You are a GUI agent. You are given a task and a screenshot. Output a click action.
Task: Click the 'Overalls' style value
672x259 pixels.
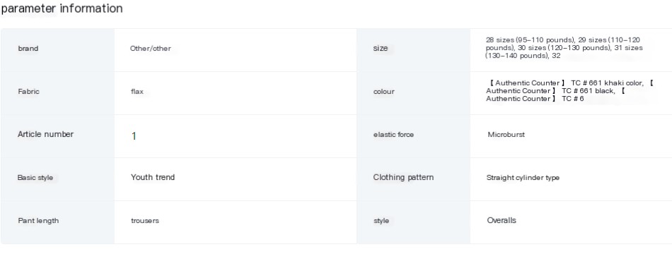click(502, 220)
